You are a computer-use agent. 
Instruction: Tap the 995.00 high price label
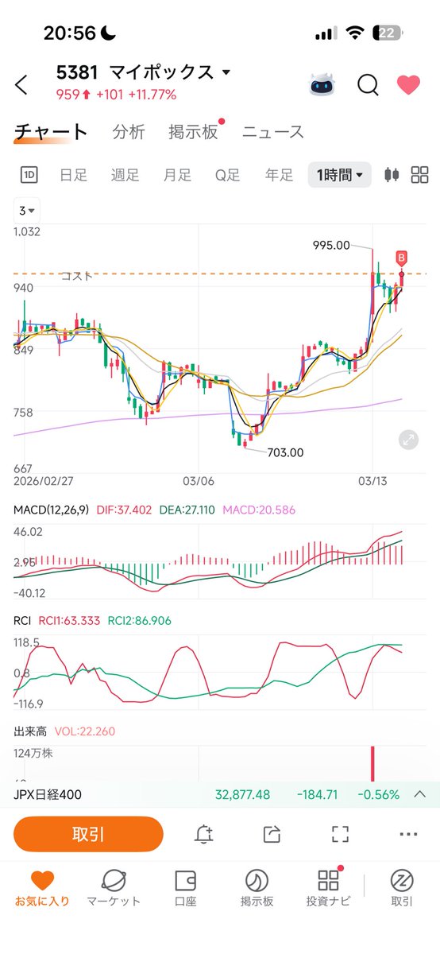332,245
